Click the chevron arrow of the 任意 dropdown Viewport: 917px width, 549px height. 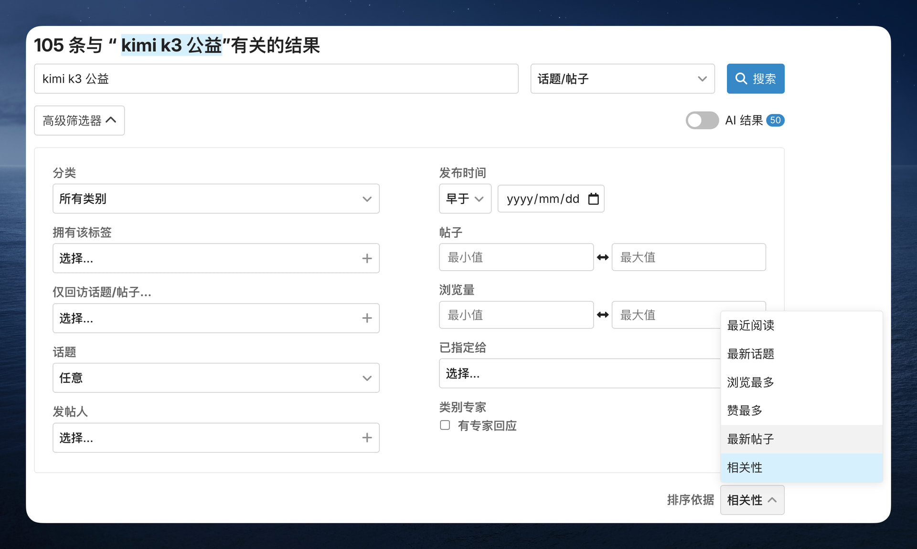pos(367,378)
